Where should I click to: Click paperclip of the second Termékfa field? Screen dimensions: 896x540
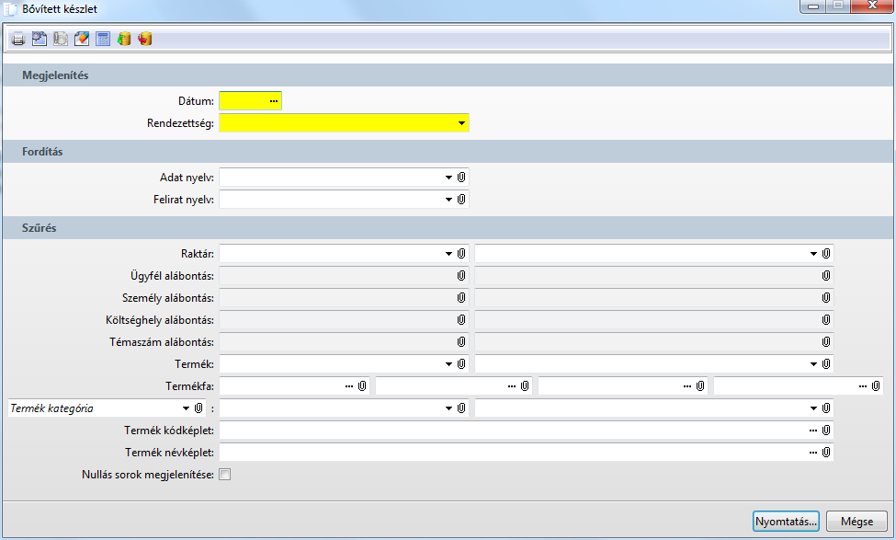[x=525, y=386]
